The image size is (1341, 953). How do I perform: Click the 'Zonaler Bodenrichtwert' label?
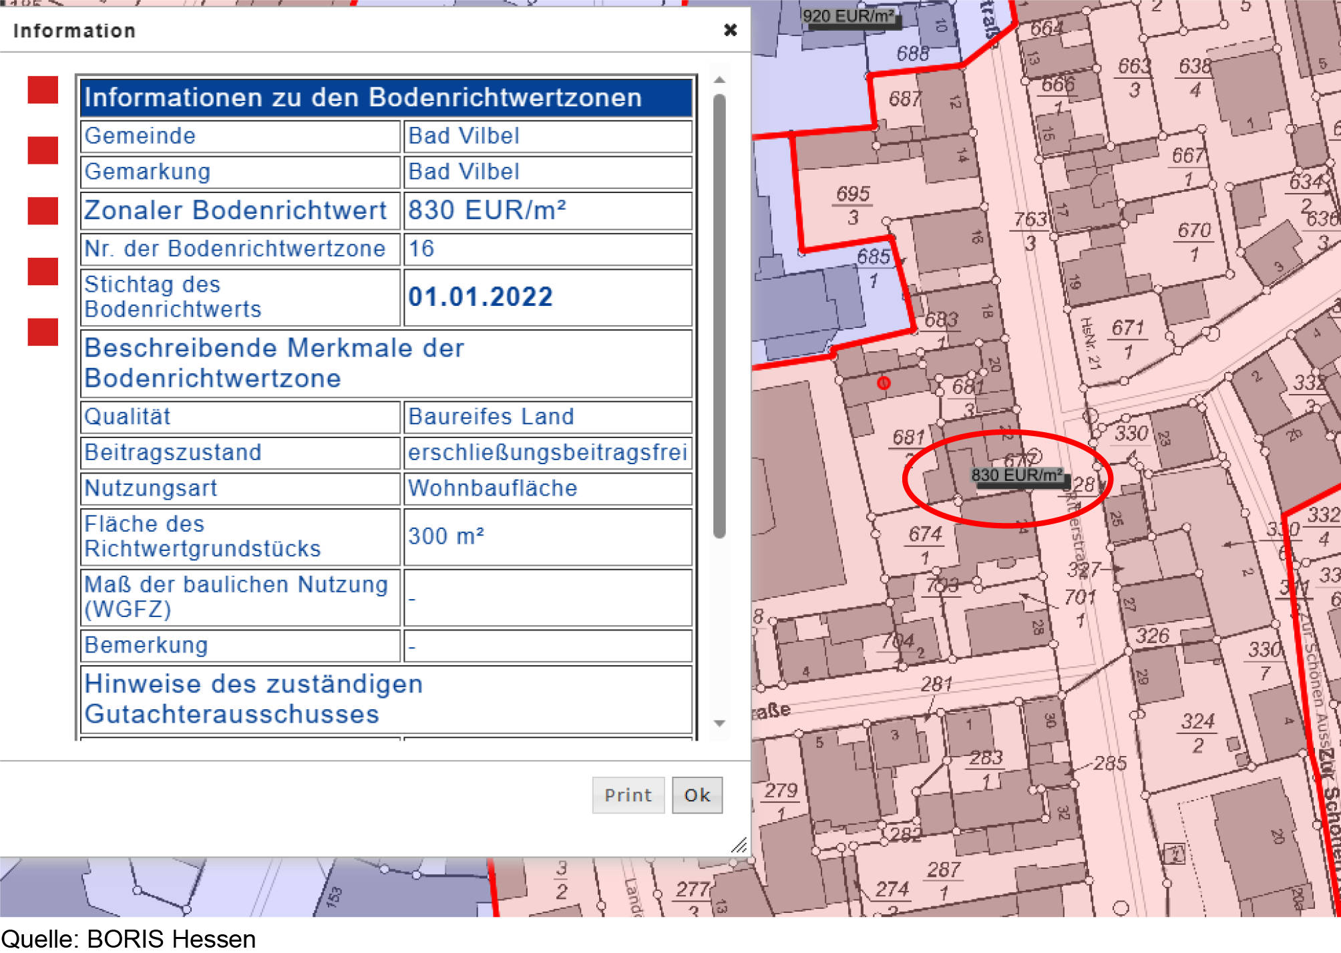pos(235,210)
